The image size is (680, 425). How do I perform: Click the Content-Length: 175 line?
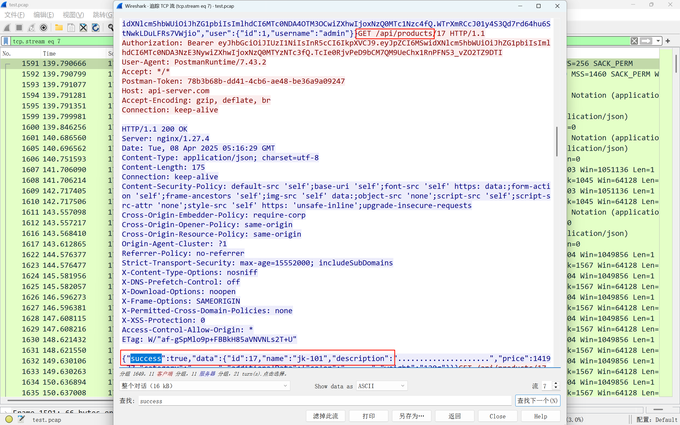tap(163, 167)
